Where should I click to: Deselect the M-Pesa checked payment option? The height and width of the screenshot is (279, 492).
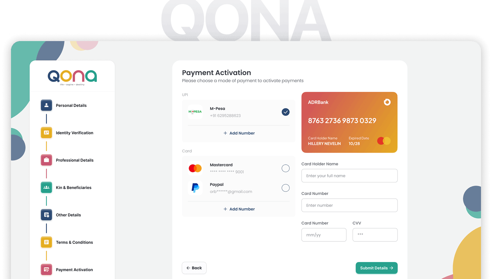point(286,112)
